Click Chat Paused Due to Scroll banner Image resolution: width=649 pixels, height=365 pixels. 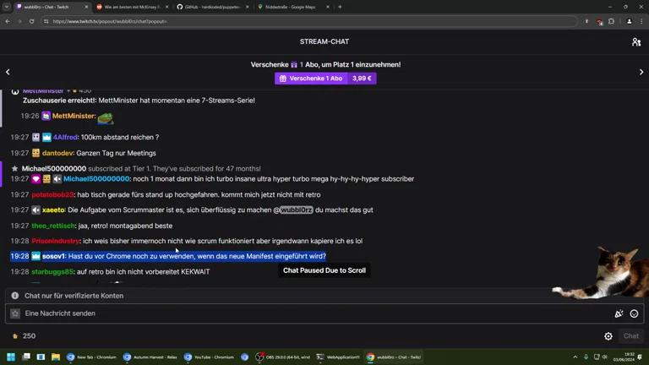tap(324, 270)
